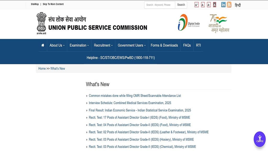268x151 pixels.
Task: Enable the high contrast theme toggle
Action: click(214, 4)
